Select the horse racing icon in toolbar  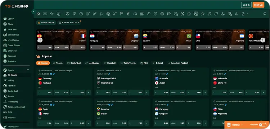[x=135, y=14]
